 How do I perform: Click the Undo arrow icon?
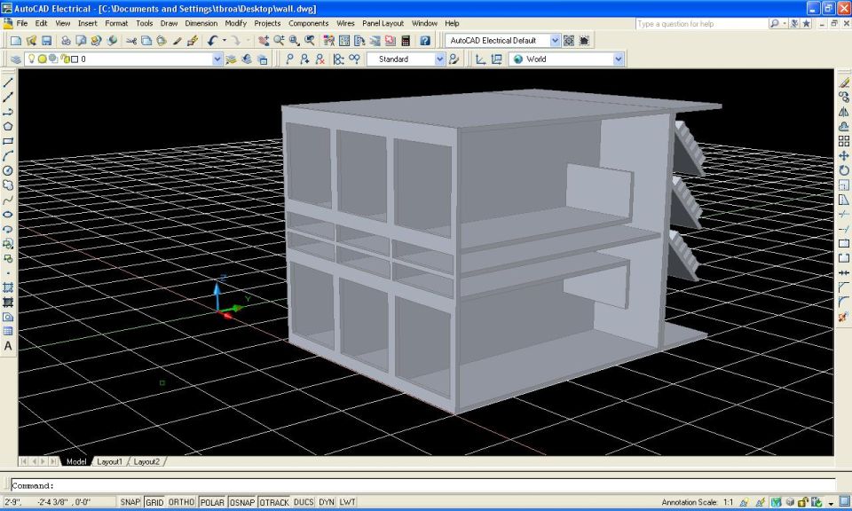pos(212,41)
